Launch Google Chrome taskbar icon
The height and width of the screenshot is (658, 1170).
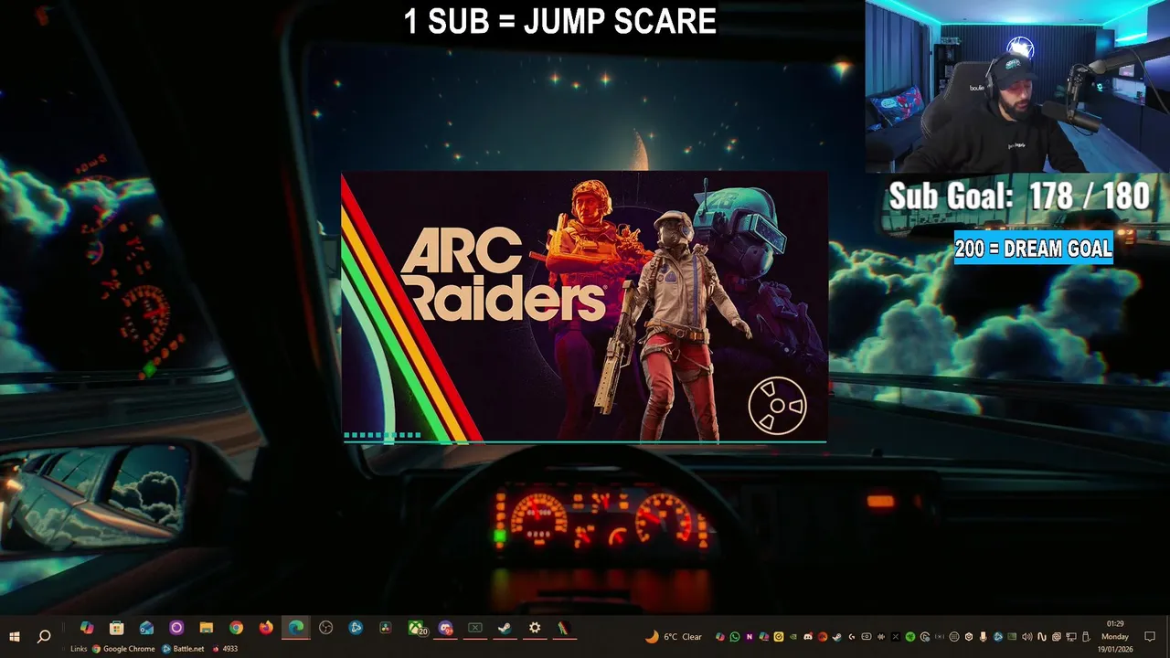coord(236,628)
